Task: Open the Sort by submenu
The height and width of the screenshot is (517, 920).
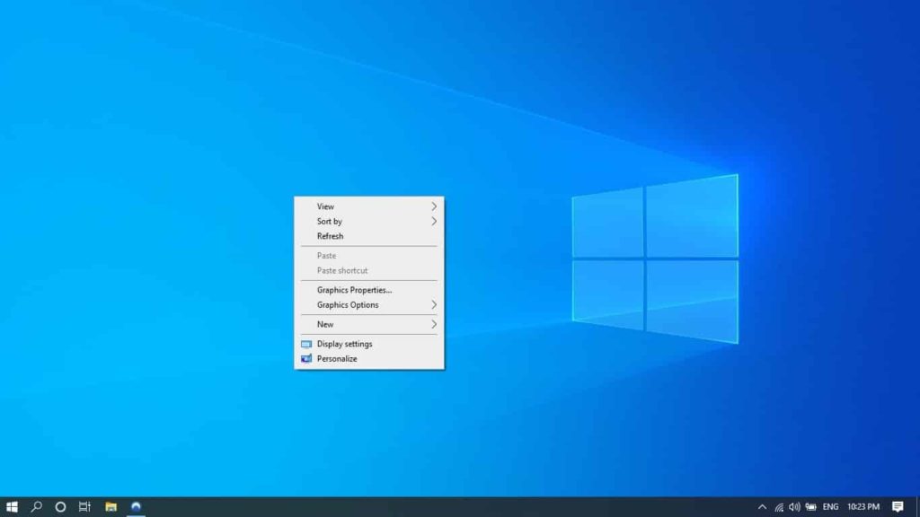Action: click(369, 222)
